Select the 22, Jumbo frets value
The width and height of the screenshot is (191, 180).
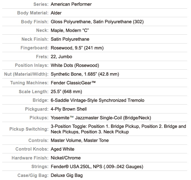point(61,57)
